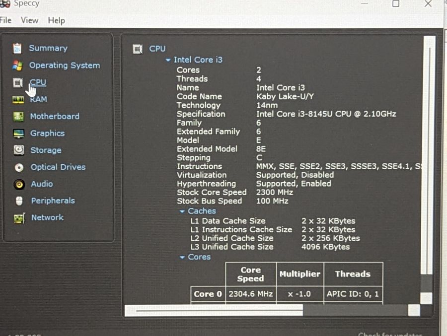Image resolution: width=447 pixels, height=336 pixels.
Task: Open the File menu
Action: [5, 20]
